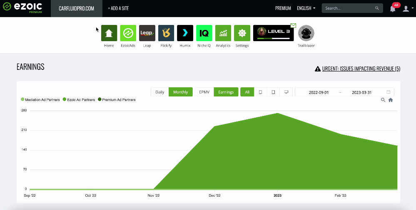This screenshot has width=416, height=210.
Task: Open the user account menu
Action: (x=408, y=8)
